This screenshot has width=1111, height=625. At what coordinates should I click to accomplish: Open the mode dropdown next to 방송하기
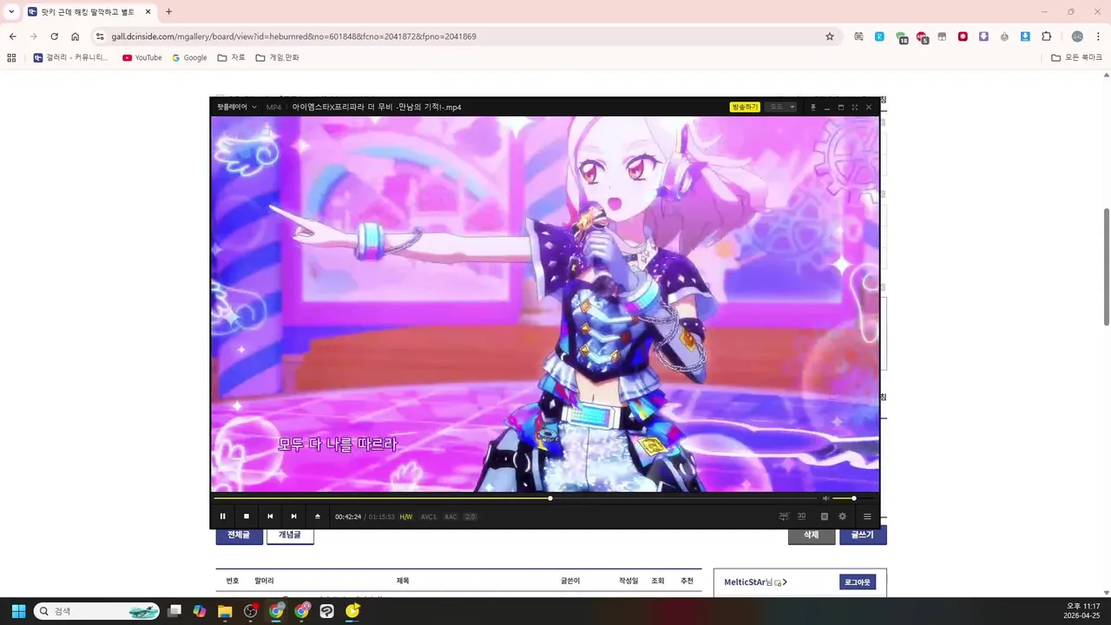[x=780, y=107]
